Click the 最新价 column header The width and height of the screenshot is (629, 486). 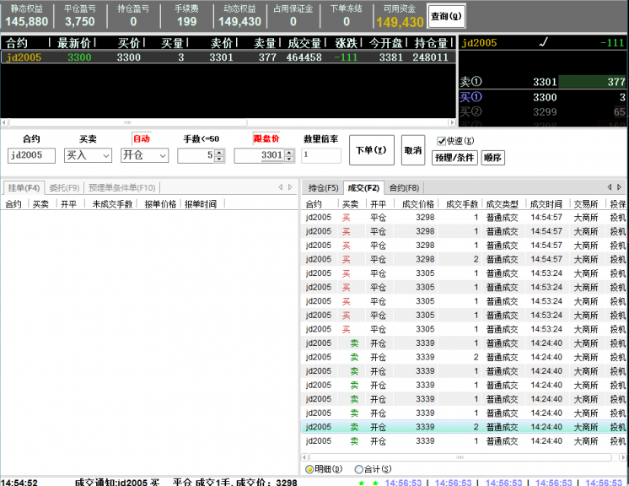click(74, 43)
